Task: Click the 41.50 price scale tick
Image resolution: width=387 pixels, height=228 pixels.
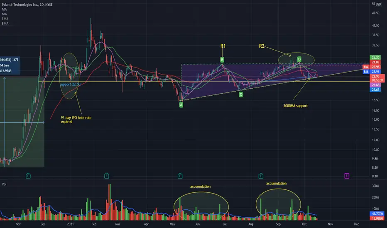Action: click(x=375, y=26)
